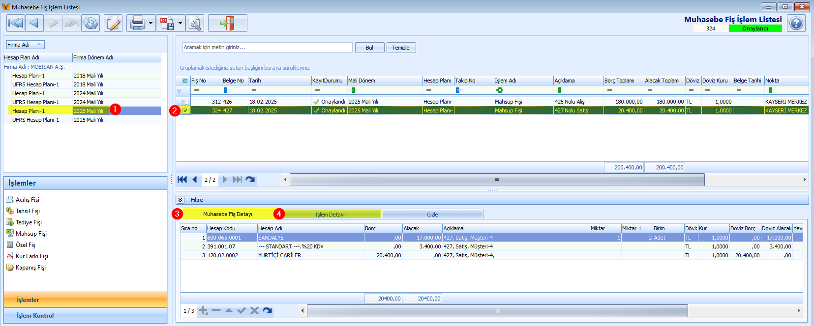Select Hesap Planı-1 2024 Mali Yılı row
This screenshot has width=814, height=326.
pos(83,93)
